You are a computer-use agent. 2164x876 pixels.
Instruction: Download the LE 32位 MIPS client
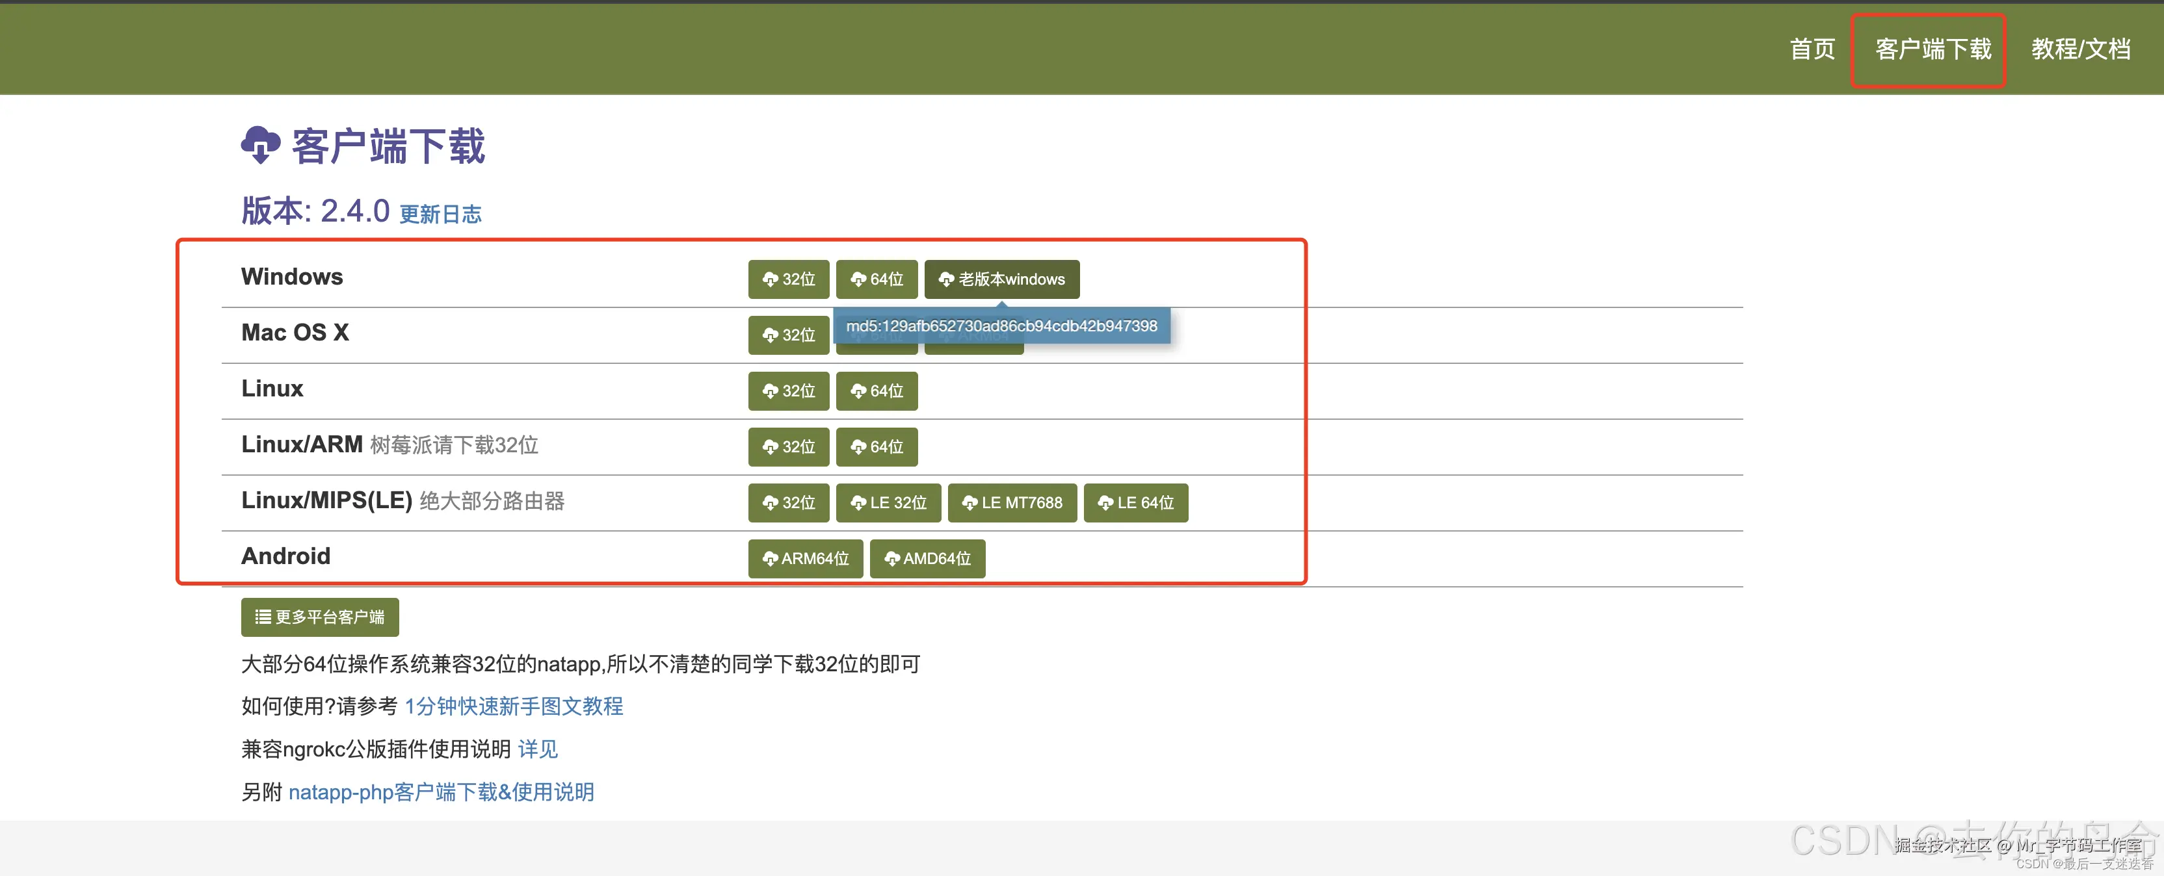[x=888, y=502]
